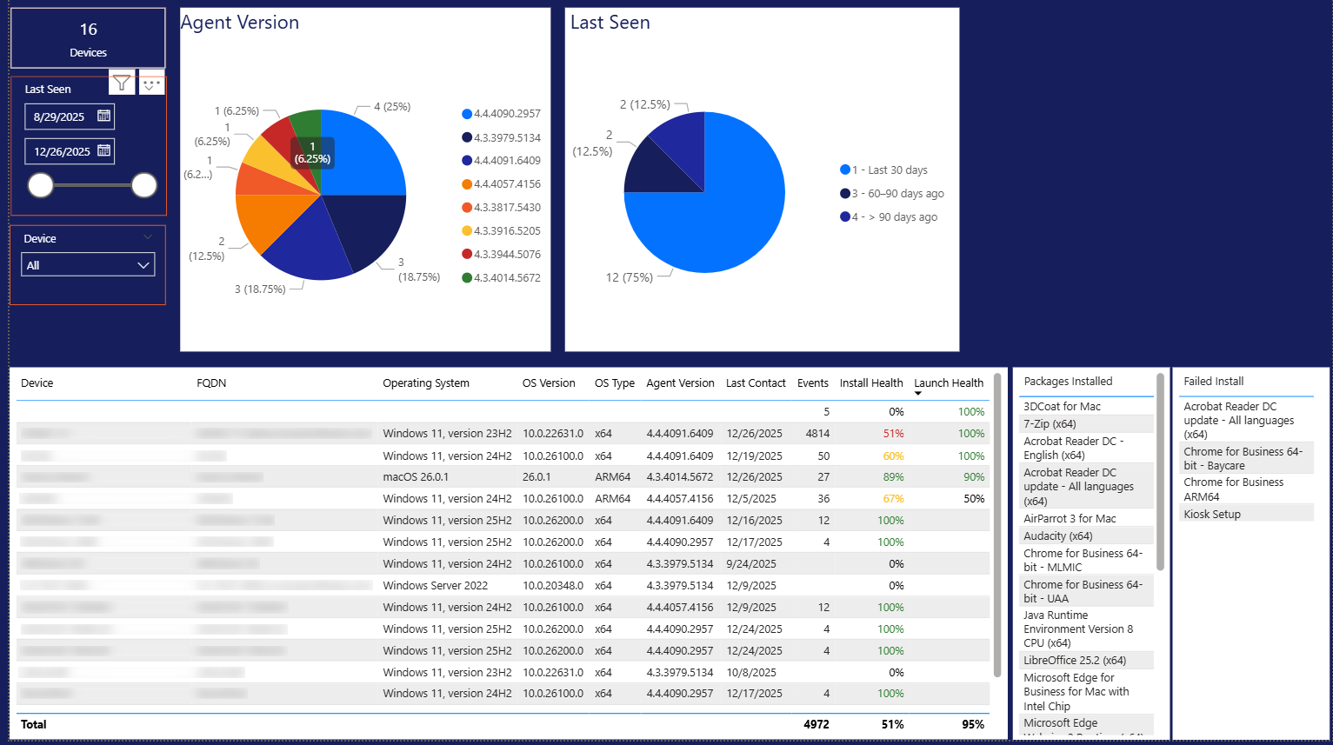Screen dimensions: 1333x745
Task: Open the calendar picker for the 8/29/2025 date
Action: tap(103, 116)
